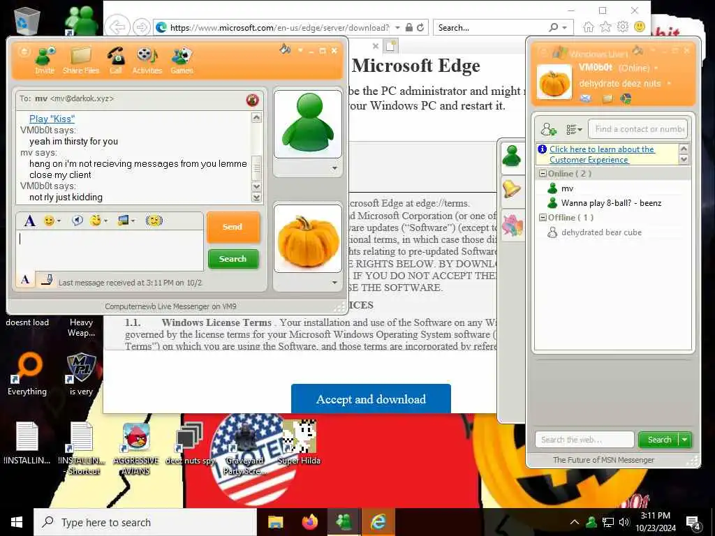The width and height of the screenshot is (715, 536).
Task: Click the Add a contact icon
Action: 549,129
